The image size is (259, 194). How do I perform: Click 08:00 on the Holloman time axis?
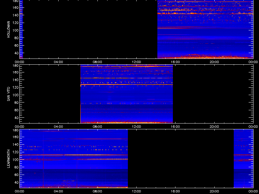(x=97, y=62)
